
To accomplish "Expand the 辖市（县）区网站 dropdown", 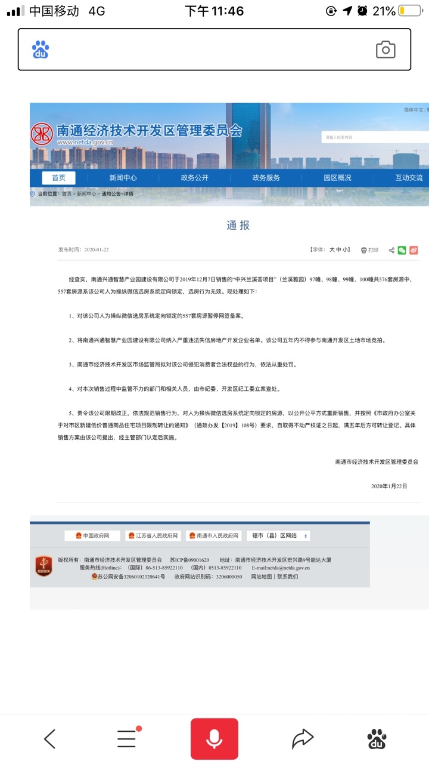I will [278, 536].
